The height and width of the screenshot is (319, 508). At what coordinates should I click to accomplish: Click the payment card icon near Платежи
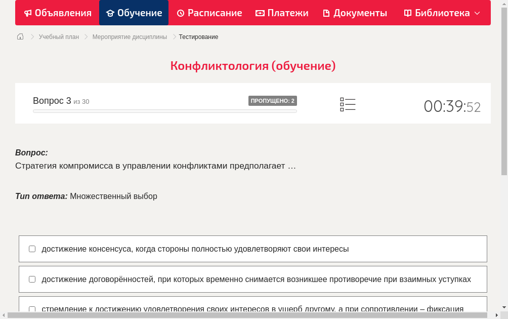(260, 13)
